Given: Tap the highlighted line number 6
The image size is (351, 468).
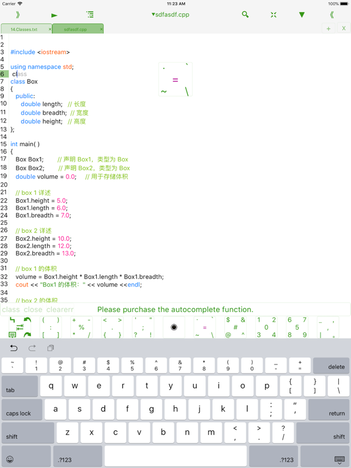Looking at the screenshot, I should click(x=4, y=74).
